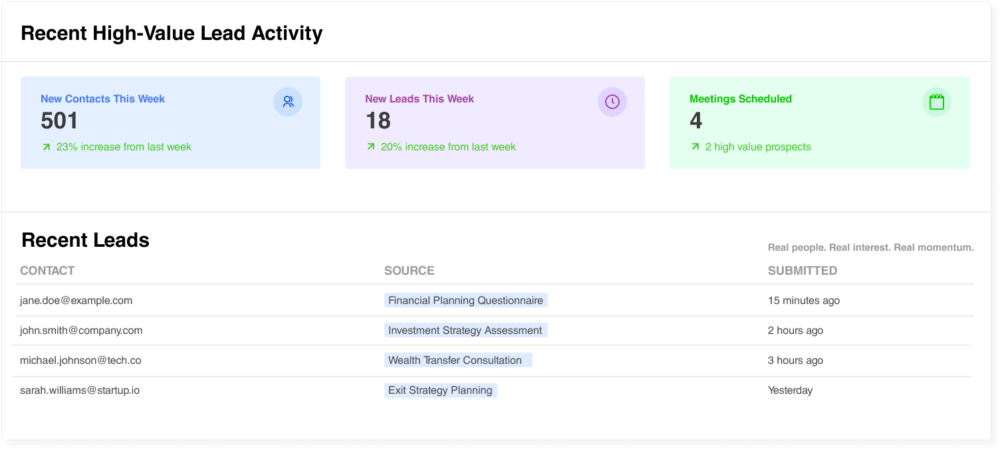1002x451 pixels.
Task: Click arrow icon beside 23% increase
Action: coord(46,147)
